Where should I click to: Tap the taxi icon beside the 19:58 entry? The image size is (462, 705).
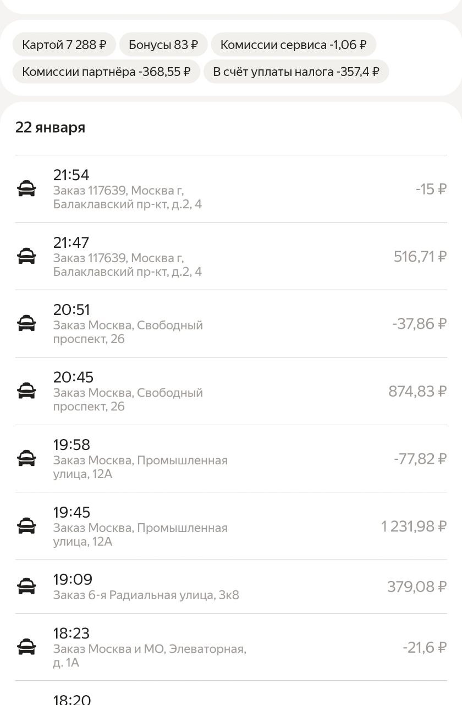(x=26, y=459)
